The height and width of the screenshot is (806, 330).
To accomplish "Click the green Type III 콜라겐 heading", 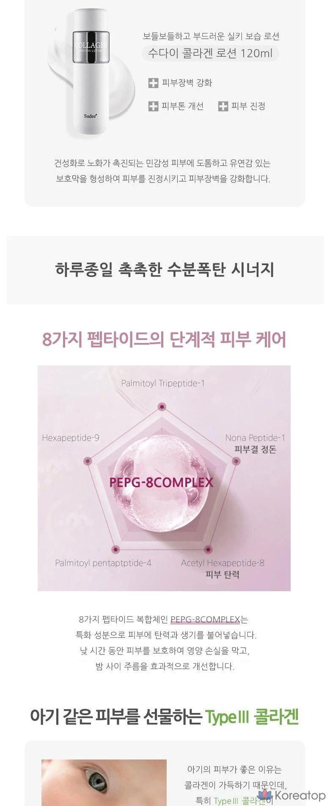I will pyautogui.click(x=252, y=717).
